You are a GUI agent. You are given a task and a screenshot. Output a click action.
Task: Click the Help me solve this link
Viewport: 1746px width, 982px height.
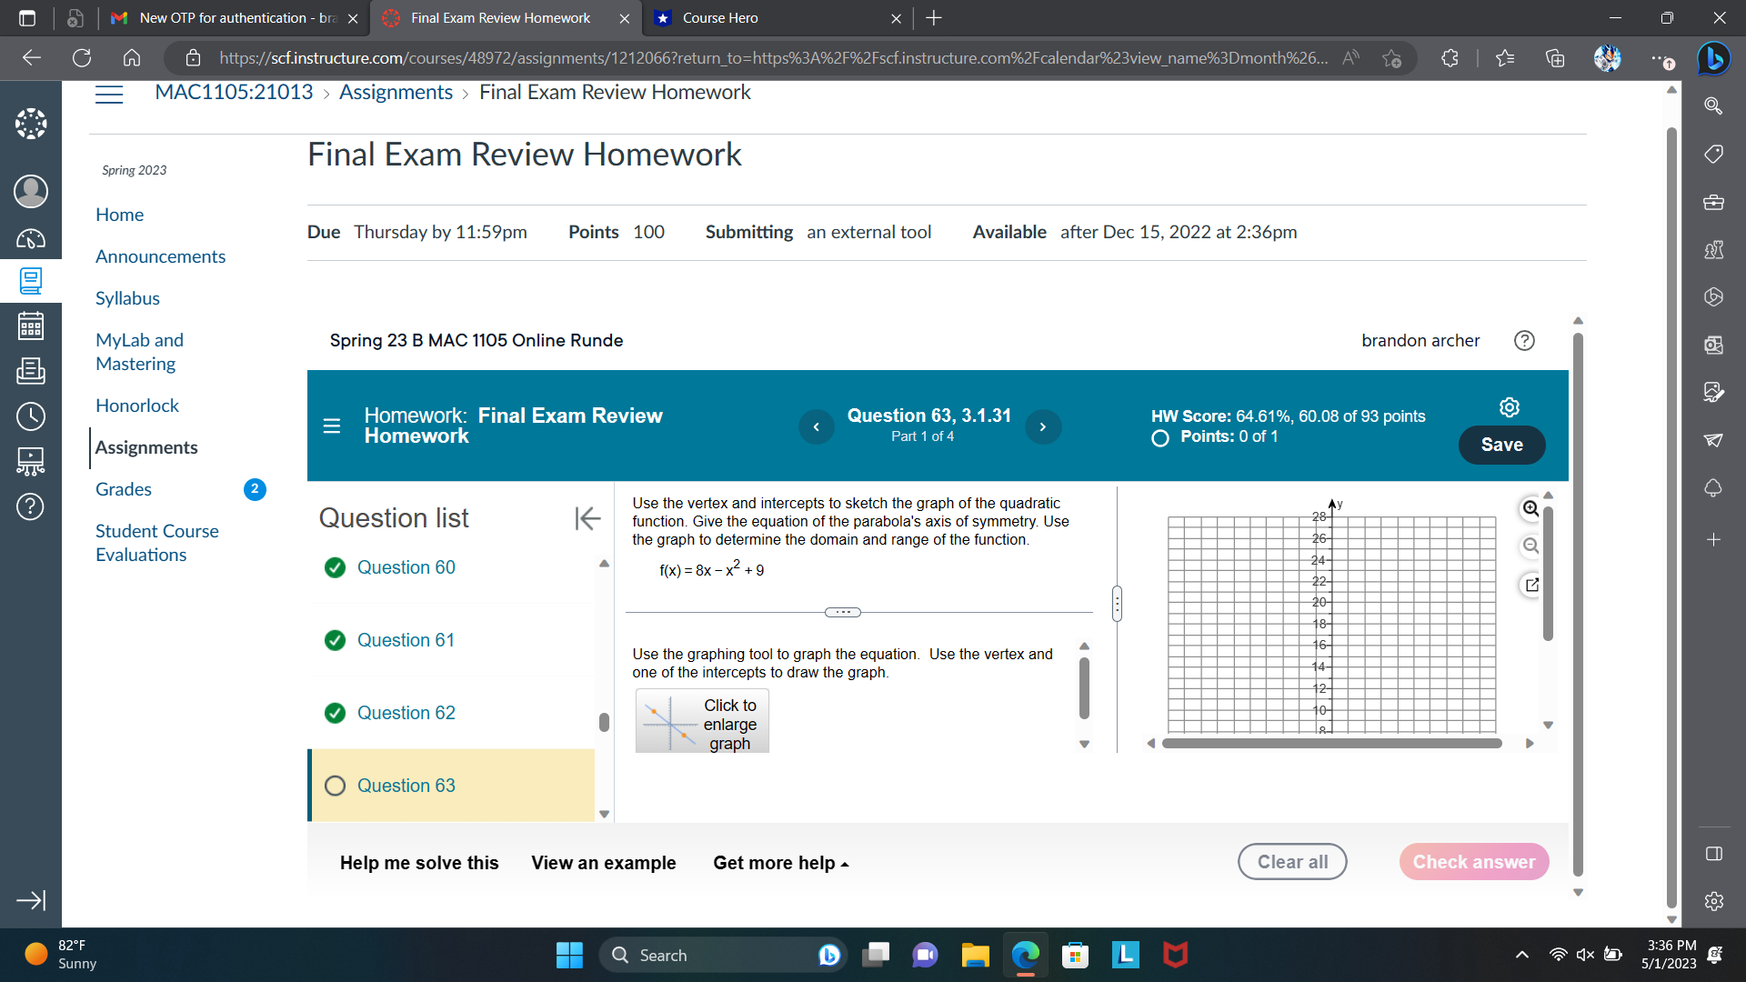point(418,862)
